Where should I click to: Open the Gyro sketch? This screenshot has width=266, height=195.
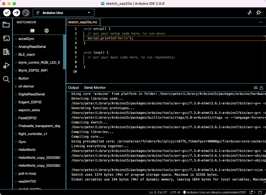(22, 142)
